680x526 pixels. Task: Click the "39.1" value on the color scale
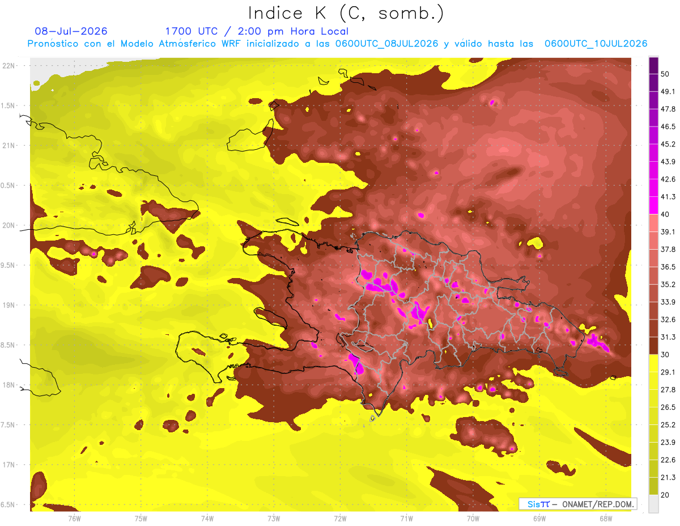coord(668,232)
